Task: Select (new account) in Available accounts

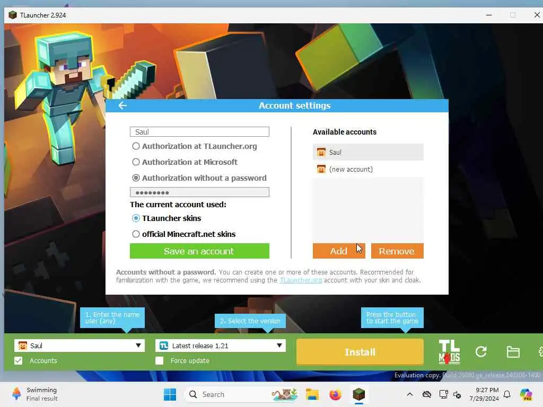Action: [368, 169]
